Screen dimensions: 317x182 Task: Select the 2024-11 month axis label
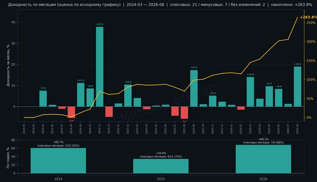pos(99,129)
